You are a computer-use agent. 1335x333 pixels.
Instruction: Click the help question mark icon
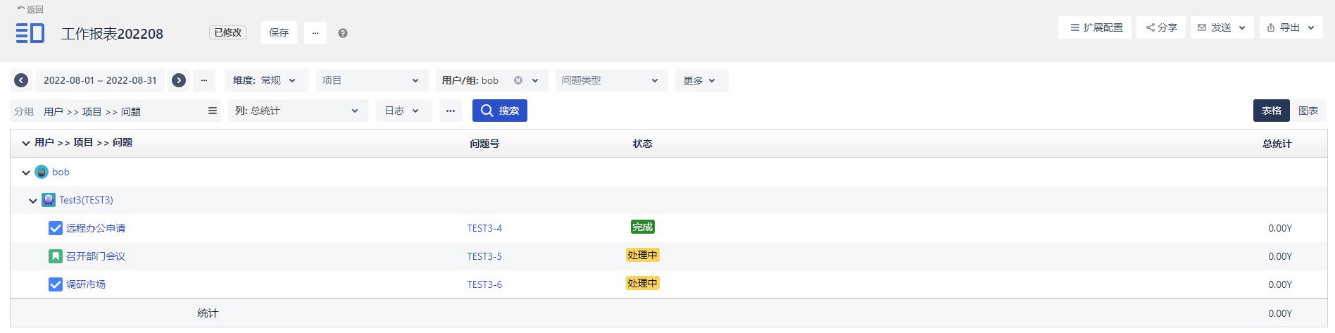coord(343,33)
